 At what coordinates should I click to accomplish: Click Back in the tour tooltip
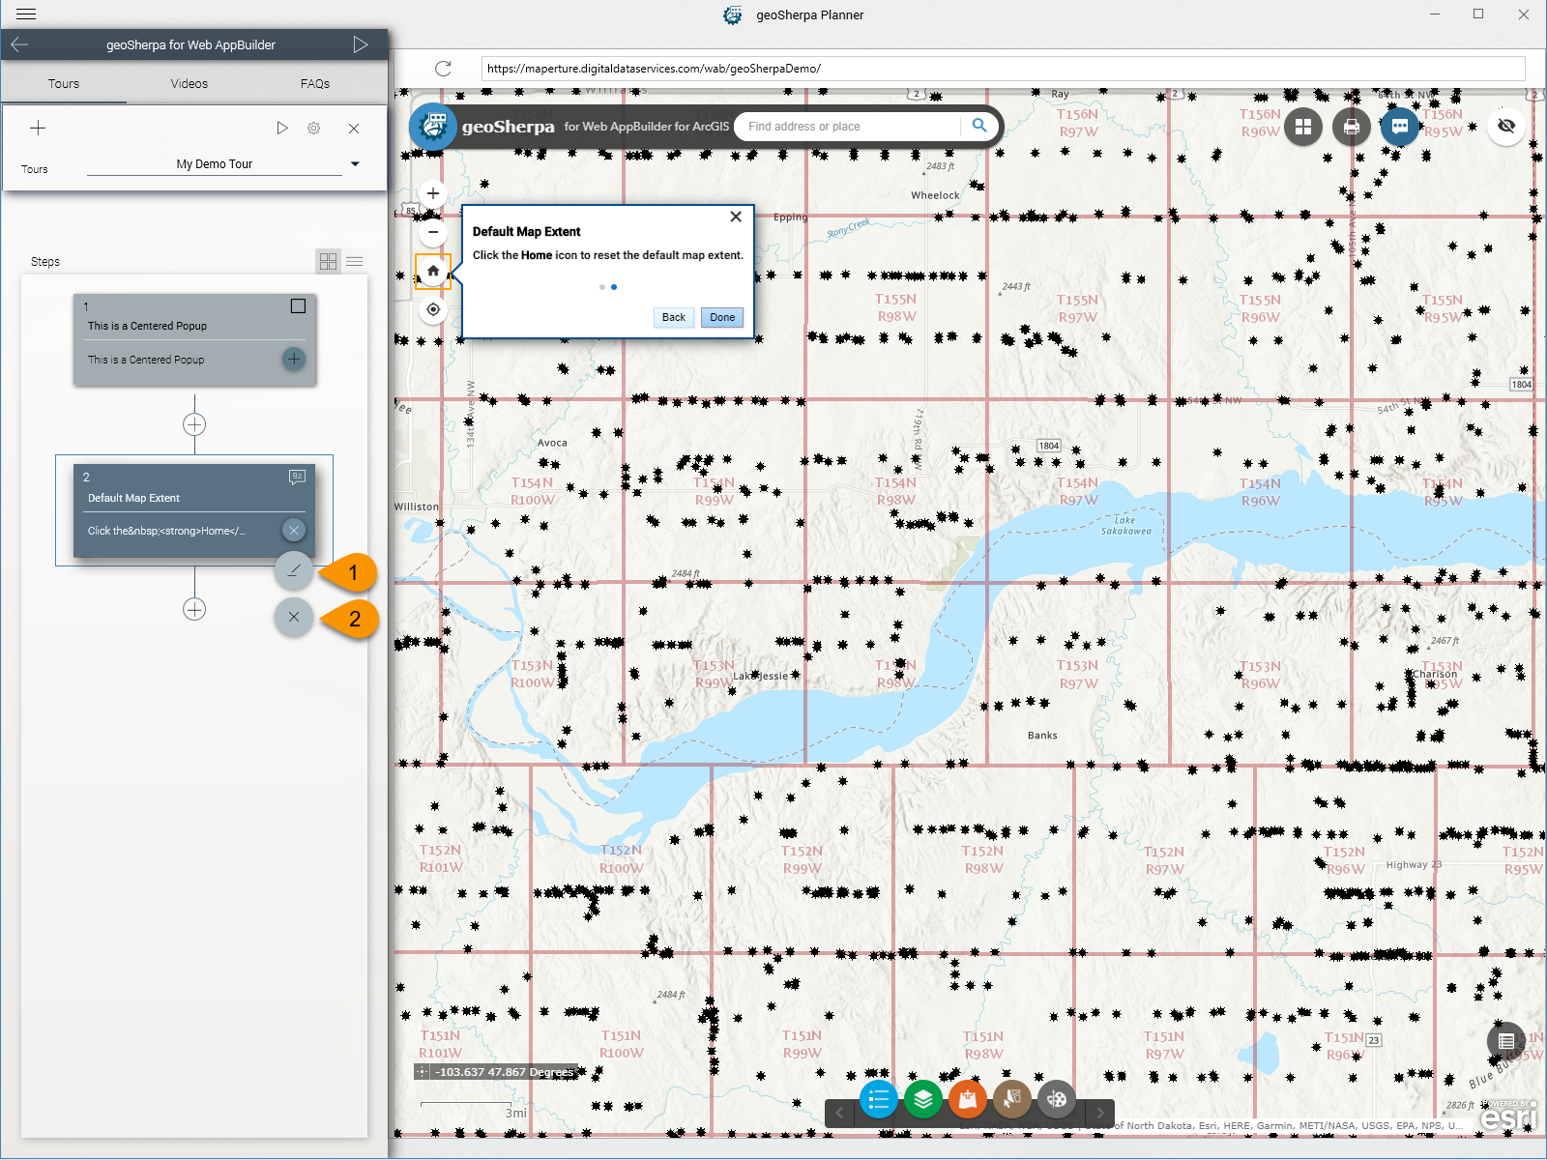[674, 317]
